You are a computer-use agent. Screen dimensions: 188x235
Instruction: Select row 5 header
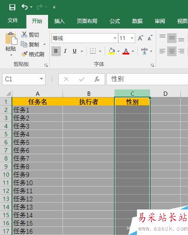tap(6, 134)
